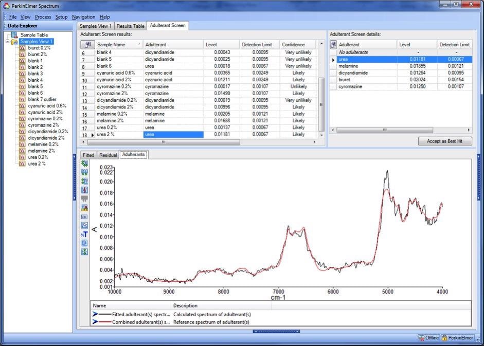
Task: Select the melamine row in details table
Action: (401, 66)
